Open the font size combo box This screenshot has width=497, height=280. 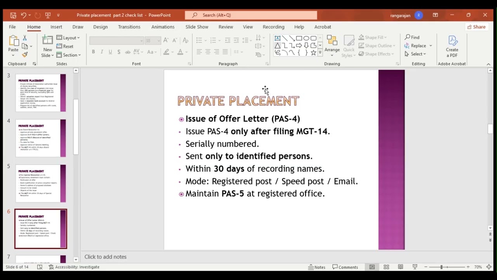pos(153,40)
